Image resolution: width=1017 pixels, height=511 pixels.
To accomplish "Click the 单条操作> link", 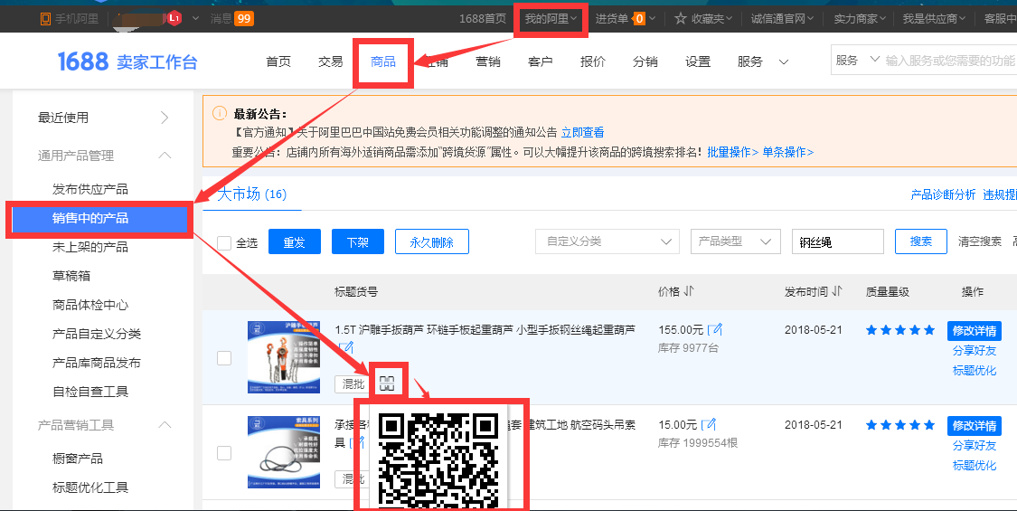I will [788, 152].
